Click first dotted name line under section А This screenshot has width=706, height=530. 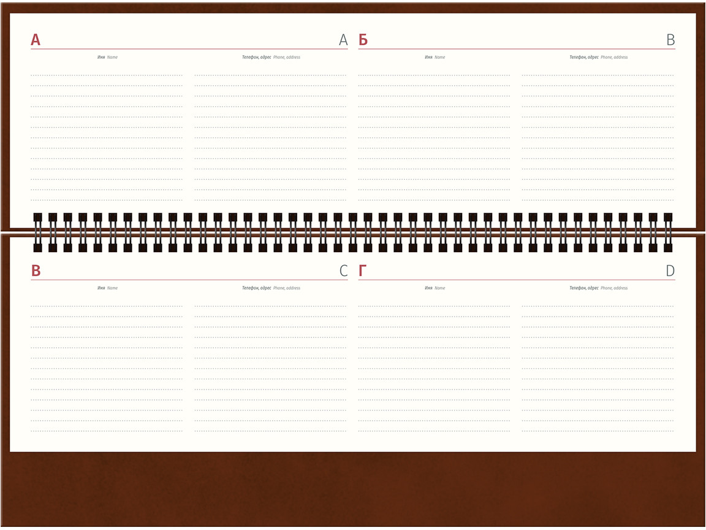pyautogui.click(x=107, y=75)
